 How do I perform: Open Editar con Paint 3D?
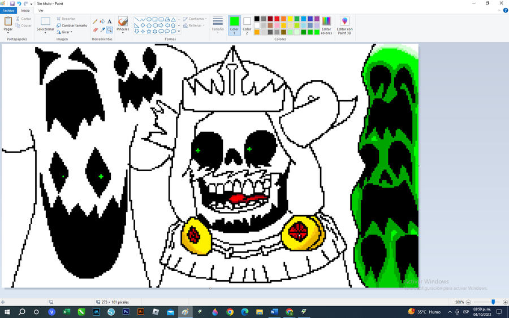click(x=344, y=25)
